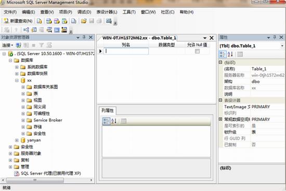Open the standard toolbar overflow arrow
This screenshot has height=191, width=286.
click(x=115, y=22)
